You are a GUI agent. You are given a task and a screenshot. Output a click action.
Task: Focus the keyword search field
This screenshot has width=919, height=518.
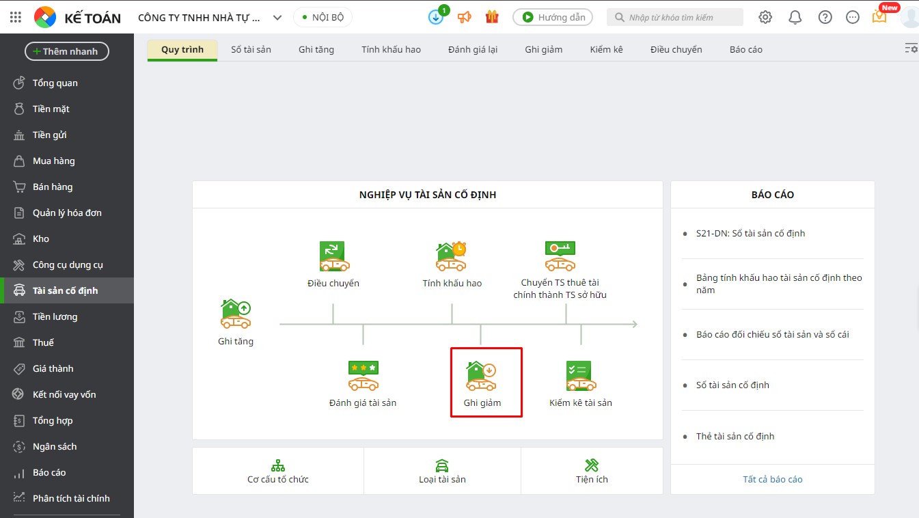click(675, 17)
